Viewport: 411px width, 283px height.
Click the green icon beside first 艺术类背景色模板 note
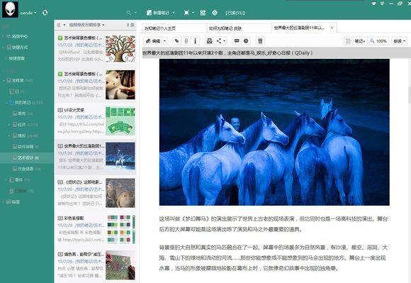coord(60,38)
